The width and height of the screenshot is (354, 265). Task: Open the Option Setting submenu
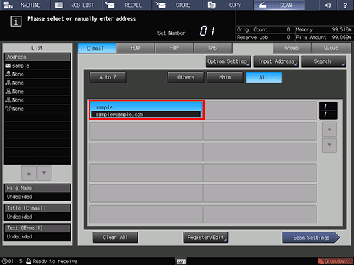tap(228, 61)
